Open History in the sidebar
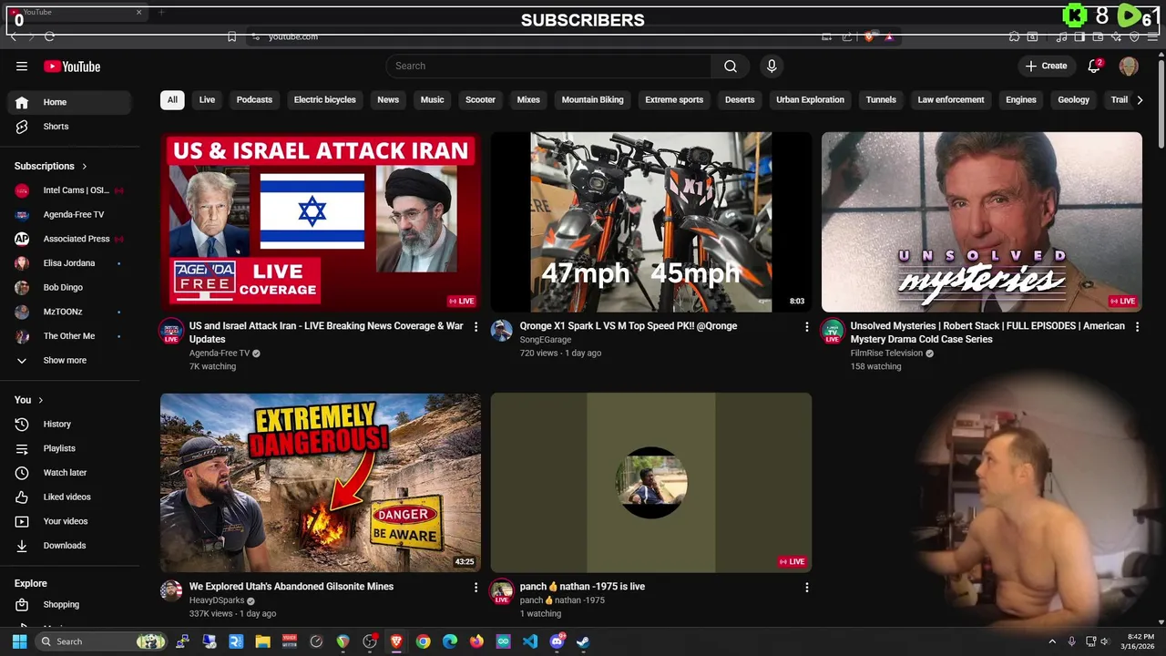Screen dimensions: 1166x656 tap(71, 424)
